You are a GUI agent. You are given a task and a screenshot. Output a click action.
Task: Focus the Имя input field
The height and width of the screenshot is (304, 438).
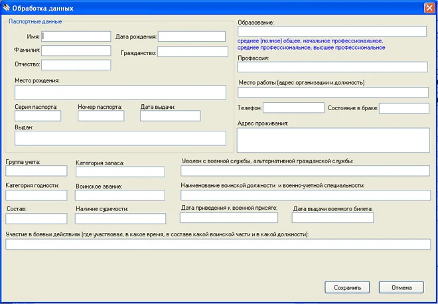(76, 37)
